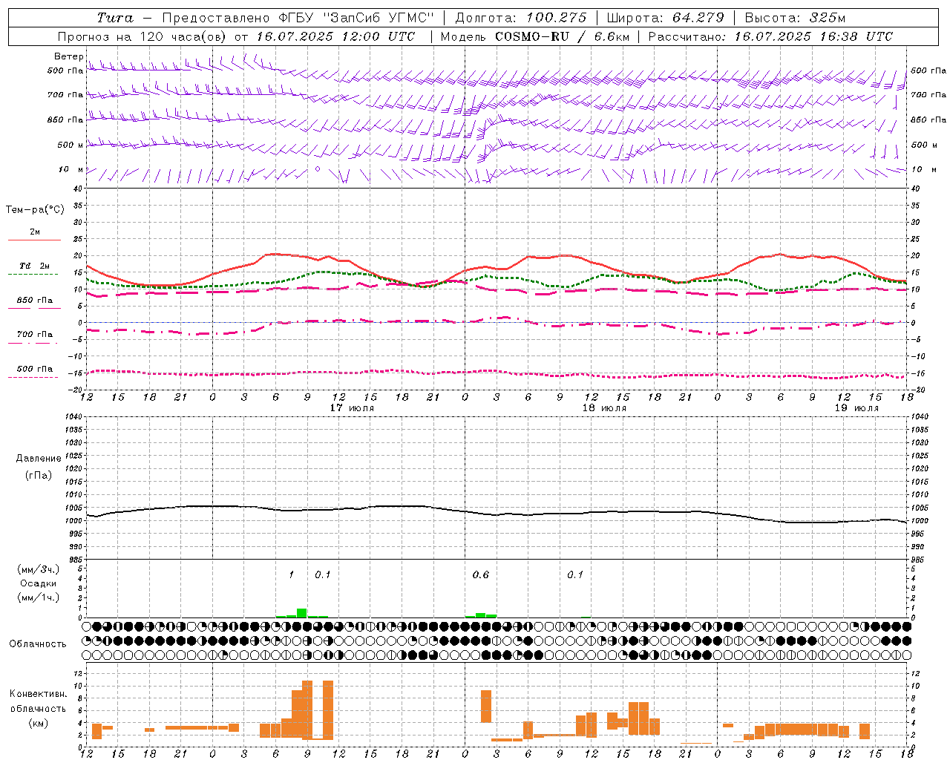The width and height of the screenshot is (950, 760).
Task: Click the "(гПа)" unit label under Давление
Action: click(37, 475)
